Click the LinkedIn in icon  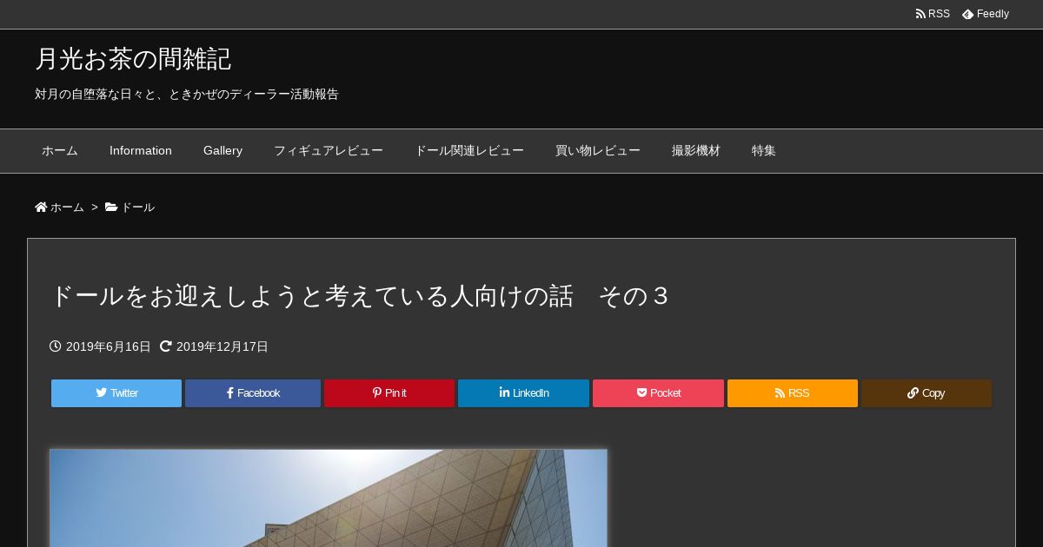[x=504, y=392]
